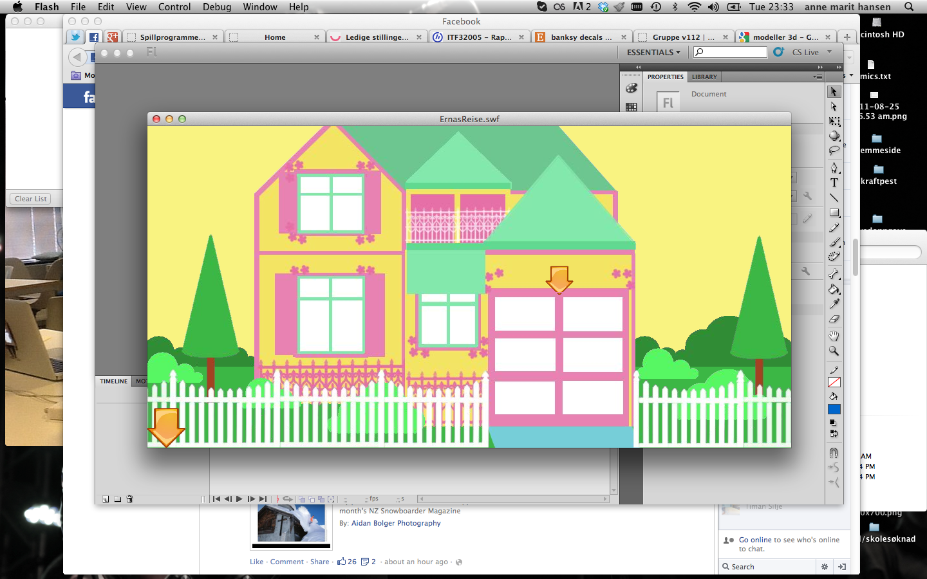
Task: Toggle Edit Multiple Frames in the timeline
Action: pos(321,499)
